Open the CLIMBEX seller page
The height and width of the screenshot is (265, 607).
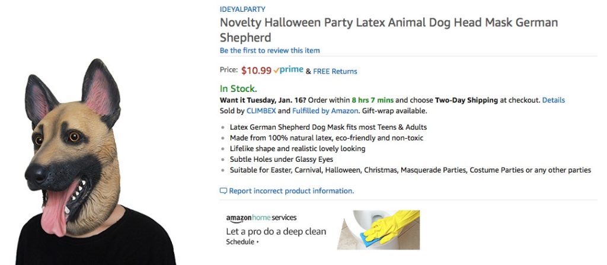pyautogui.click(x=261, y=111)
